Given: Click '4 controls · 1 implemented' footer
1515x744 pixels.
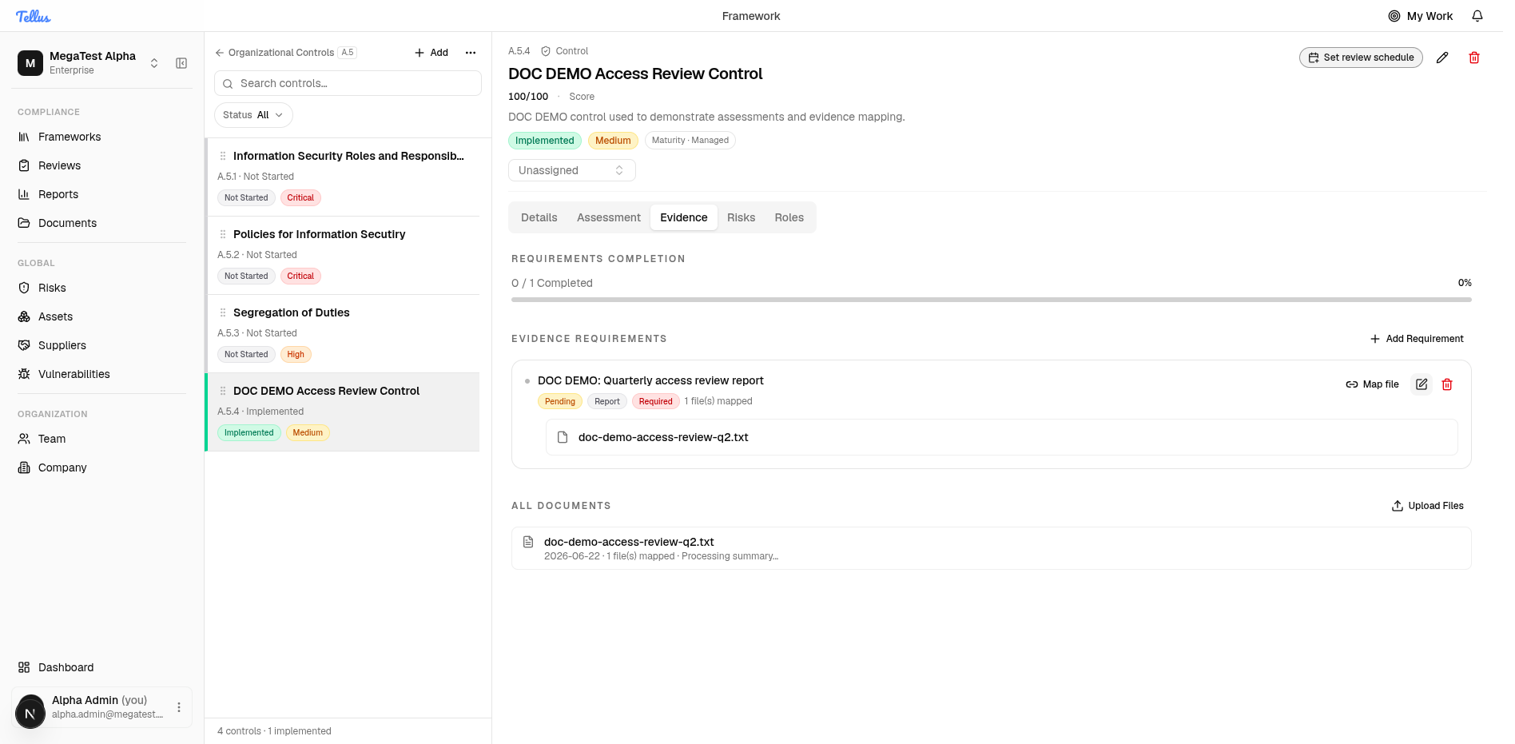Looking at the screenshot, I should pos(274,731).
